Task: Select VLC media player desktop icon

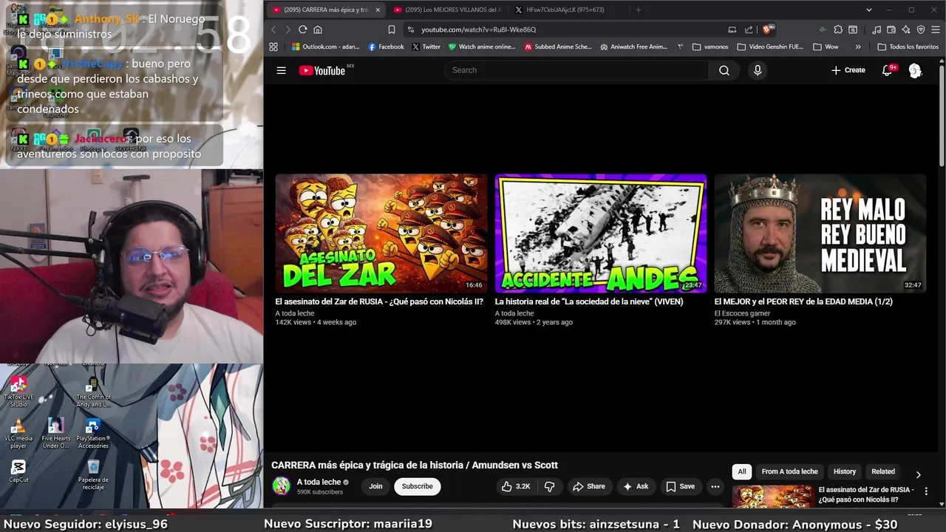Action: pyautogui.click(x=18, y=434)
